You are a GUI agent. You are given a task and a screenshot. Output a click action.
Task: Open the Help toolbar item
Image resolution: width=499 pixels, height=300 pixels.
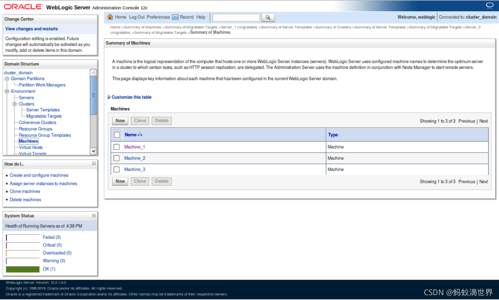click(201, 17)
